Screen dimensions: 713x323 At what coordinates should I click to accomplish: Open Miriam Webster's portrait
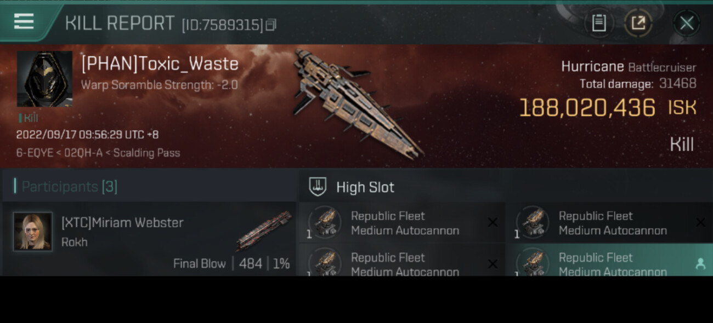click(33, 232)
